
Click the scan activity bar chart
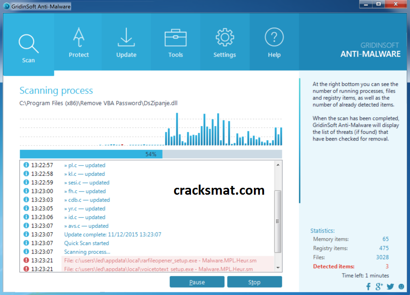tap(151, 129)
